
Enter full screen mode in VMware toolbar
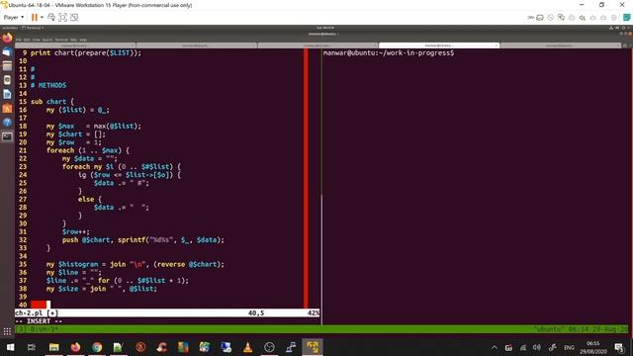pos(62,18)
